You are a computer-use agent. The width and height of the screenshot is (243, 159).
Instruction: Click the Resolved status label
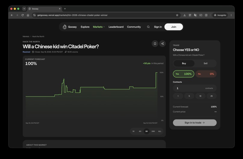click(26, 52)
